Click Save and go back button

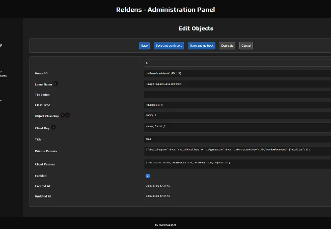[x=202, y=46]
